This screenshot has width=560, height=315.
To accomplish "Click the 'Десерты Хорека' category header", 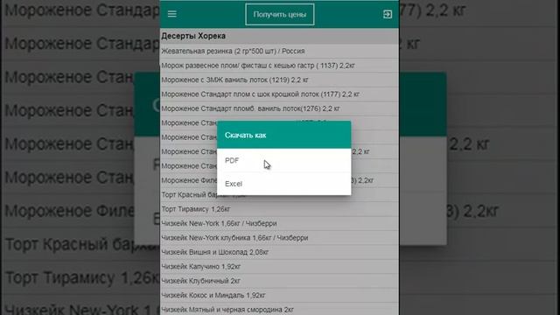I will [279, 36].
